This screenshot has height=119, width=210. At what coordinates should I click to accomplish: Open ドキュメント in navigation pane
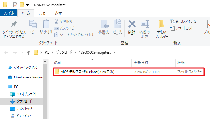click(x=21, y=116)
